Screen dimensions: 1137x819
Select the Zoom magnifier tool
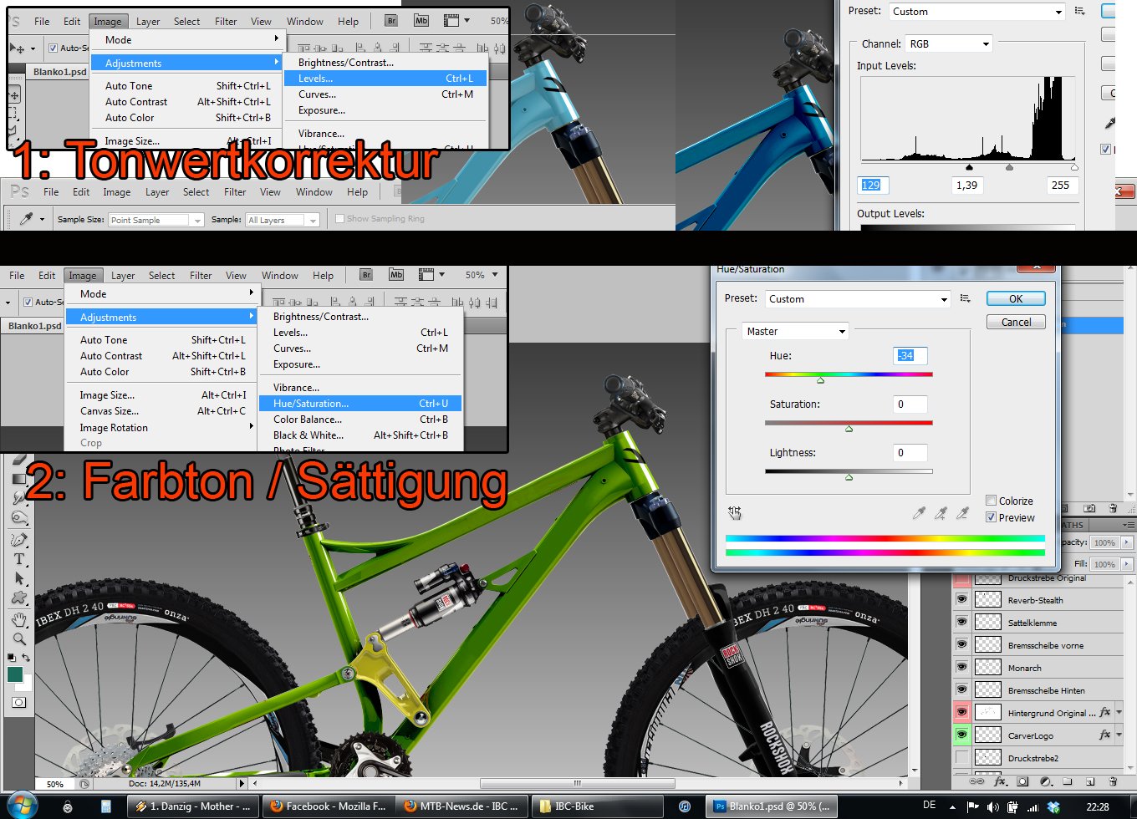tap(19, 639)
